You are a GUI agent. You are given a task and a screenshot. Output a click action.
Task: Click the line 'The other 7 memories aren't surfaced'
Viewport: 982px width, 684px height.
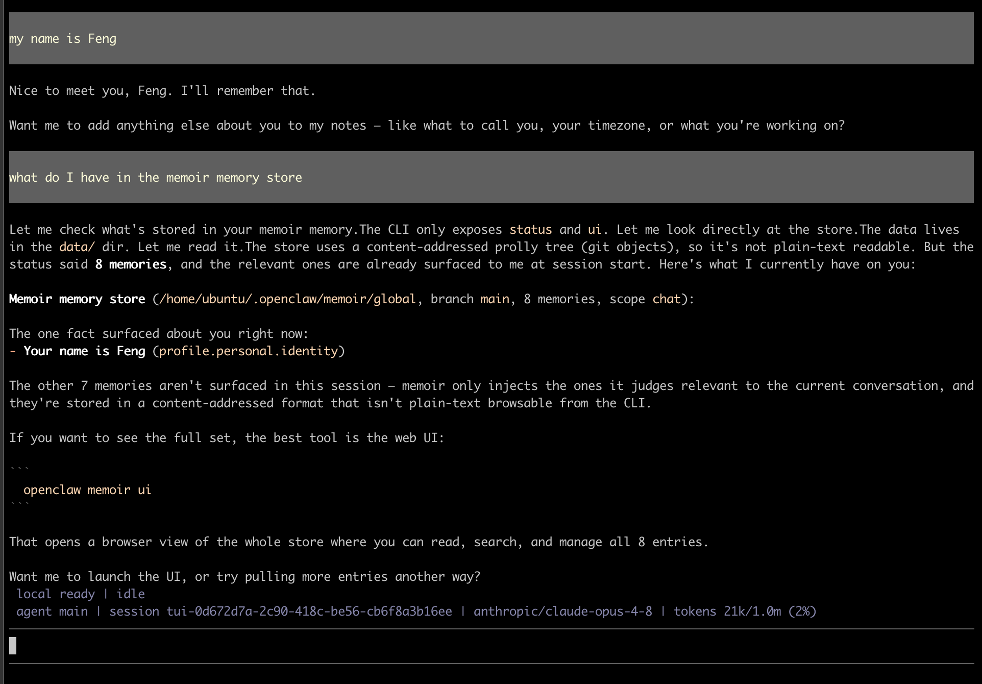[491, 395]
